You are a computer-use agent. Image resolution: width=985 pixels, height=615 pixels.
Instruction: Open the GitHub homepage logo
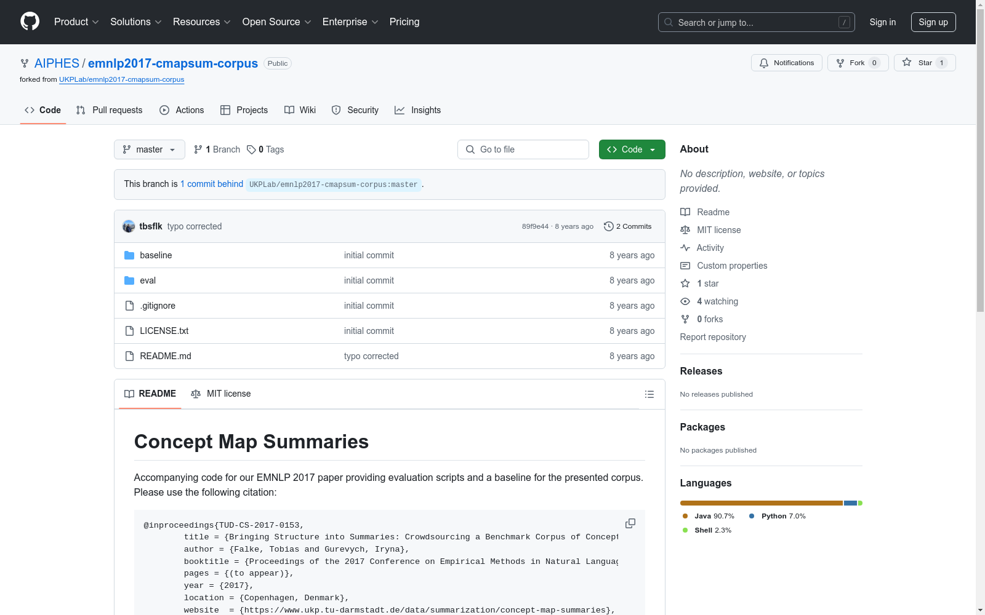pos(30,22)
